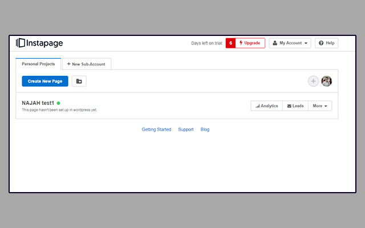Screen dimensions: 365x228
Task: Open the Help button
Action: (327, 43)
